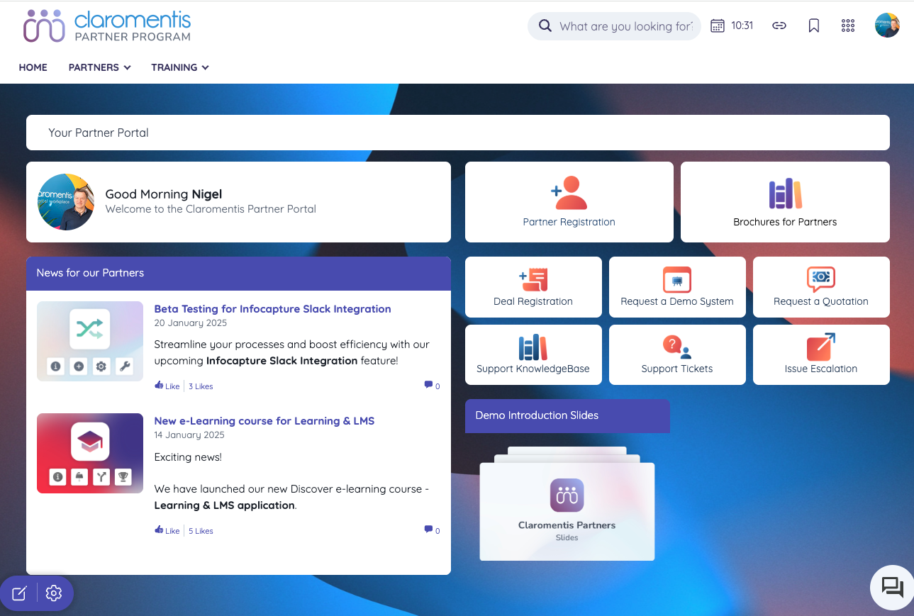Open Beta Testing for Infocapture Slack Integration link
914x616 pixels.
(x=272, y=309)
